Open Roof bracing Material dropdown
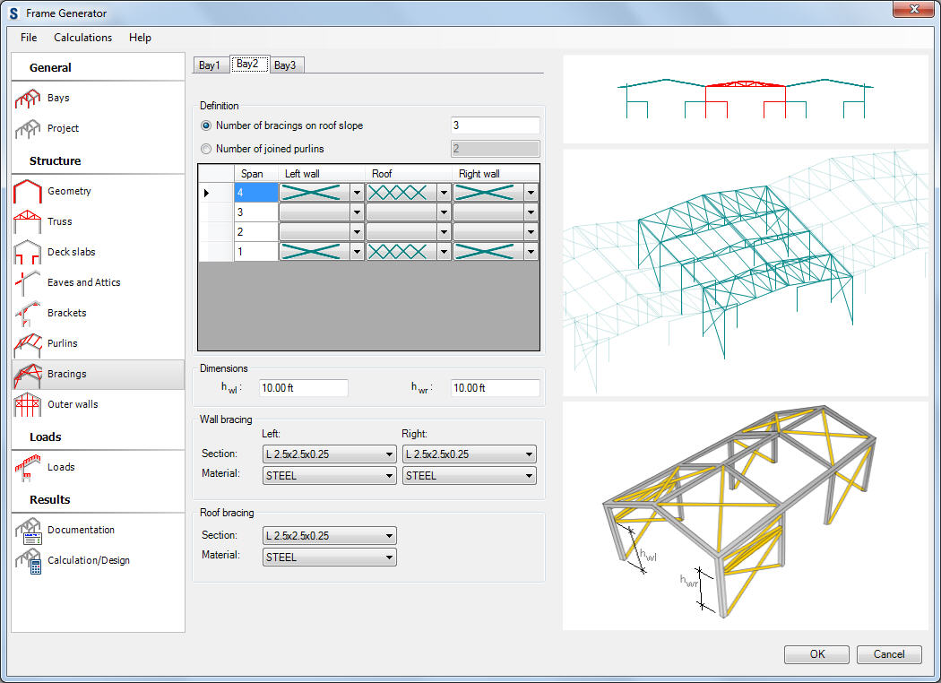Screen dimensions: 941x683 330,558
